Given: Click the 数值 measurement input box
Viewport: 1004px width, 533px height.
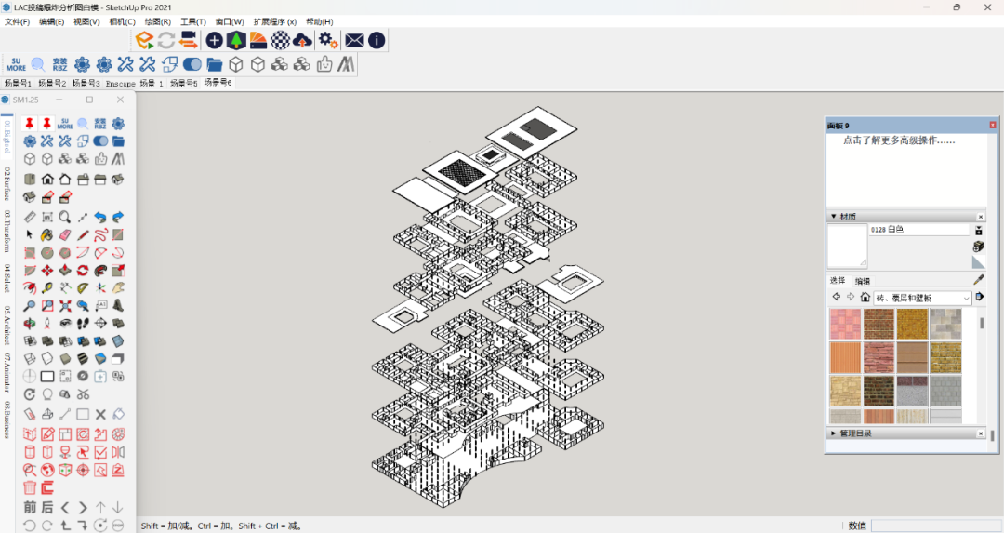Looking at the screenshot, I should 935,526.
